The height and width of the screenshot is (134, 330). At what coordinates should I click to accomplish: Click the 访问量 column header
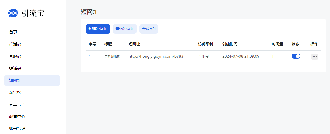277,44
